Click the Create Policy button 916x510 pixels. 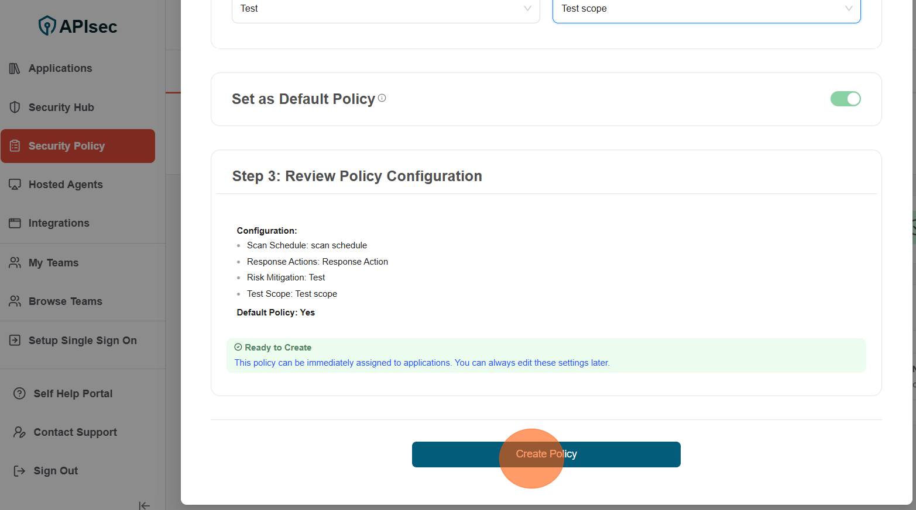click(546, 454)
